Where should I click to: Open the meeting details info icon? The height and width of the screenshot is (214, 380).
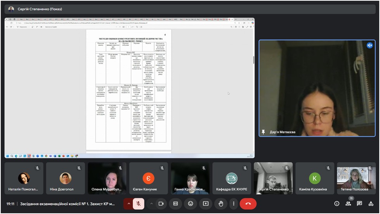pyautogui.click(x=337, y=204)
